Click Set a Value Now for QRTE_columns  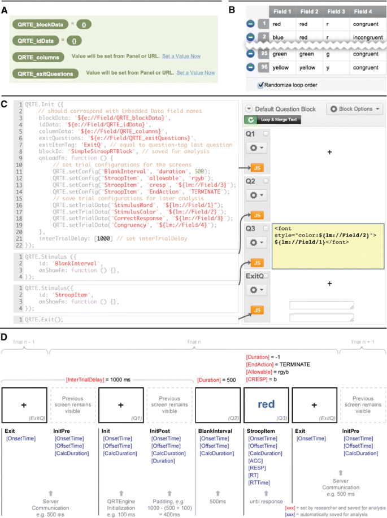tap(181, 57)
